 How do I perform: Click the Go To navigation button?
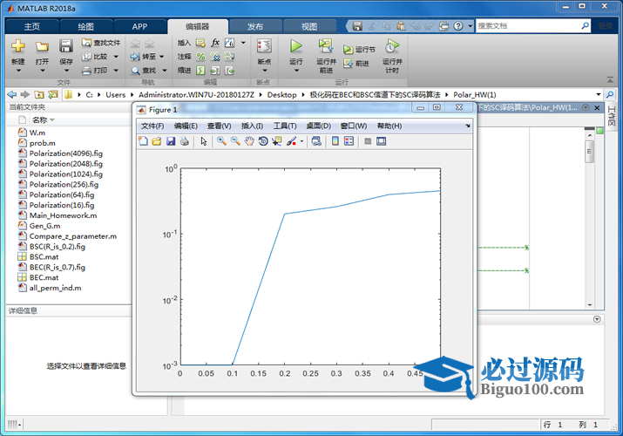click(144, 57)
